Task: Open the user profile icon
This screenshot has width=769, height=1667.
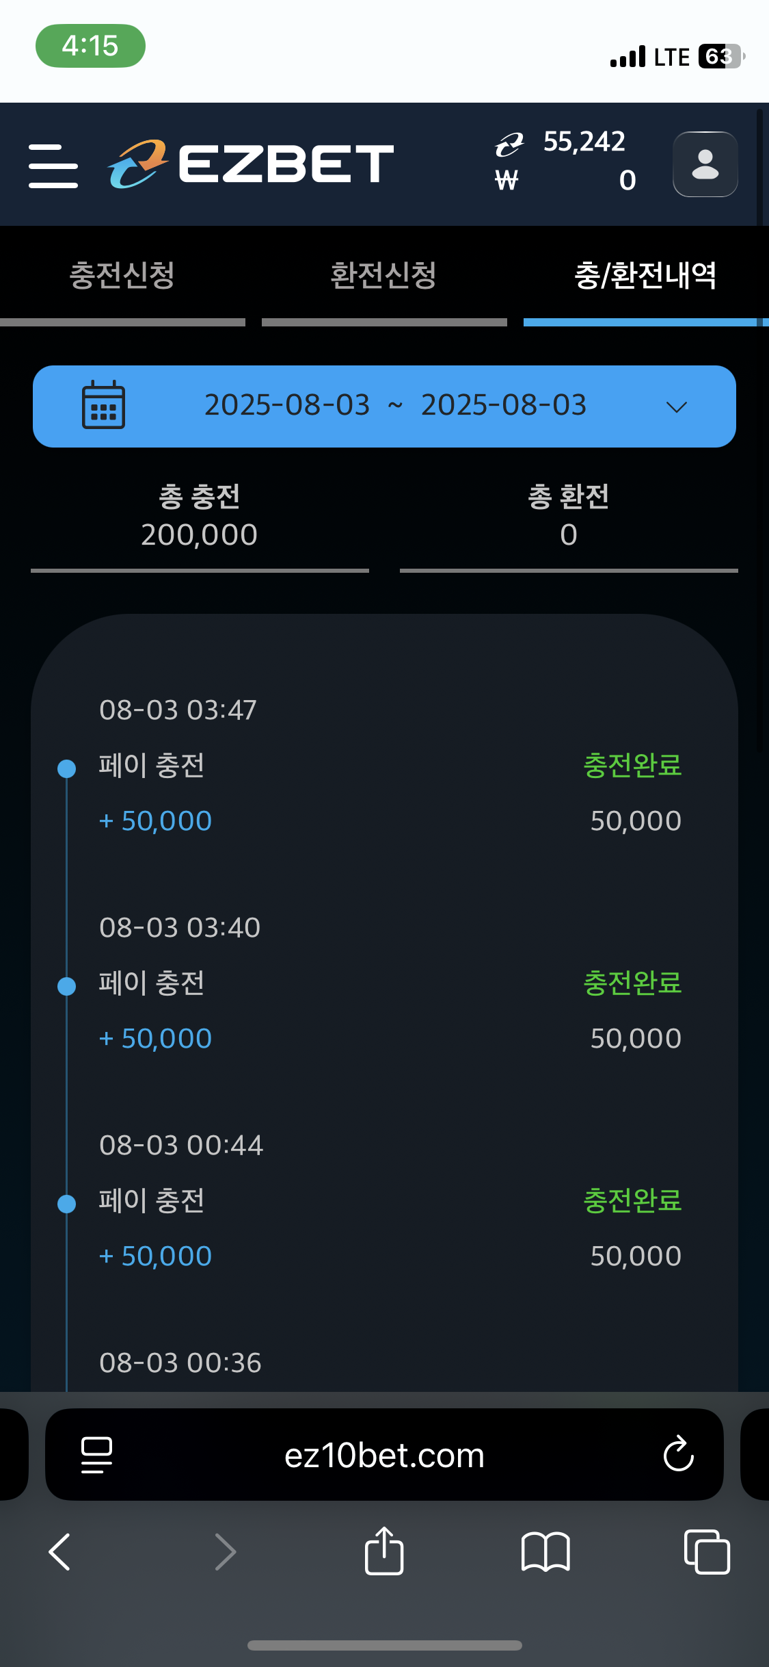Action: click(705, 164)
